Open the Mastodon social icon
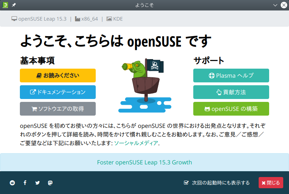Image resolution: width=289 pixels, height=194 pixels. click(x=50, y=183)
